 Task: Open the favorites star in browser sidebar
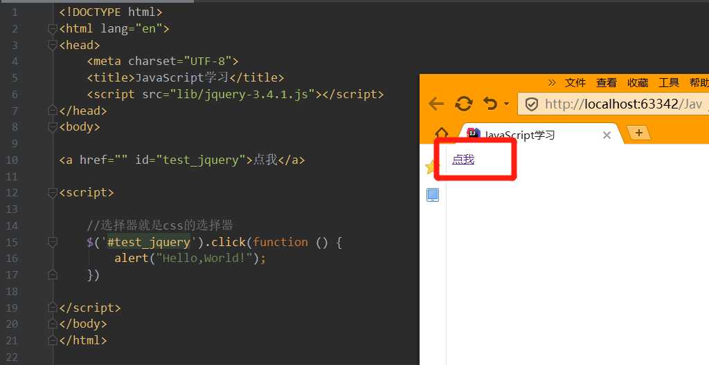tap(431, 167)
